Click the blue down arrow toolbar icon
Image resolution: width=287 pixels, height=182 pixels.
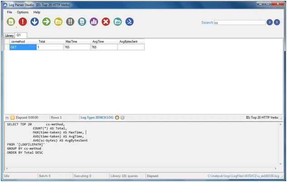pyautogui.click(x=35, y=22)
